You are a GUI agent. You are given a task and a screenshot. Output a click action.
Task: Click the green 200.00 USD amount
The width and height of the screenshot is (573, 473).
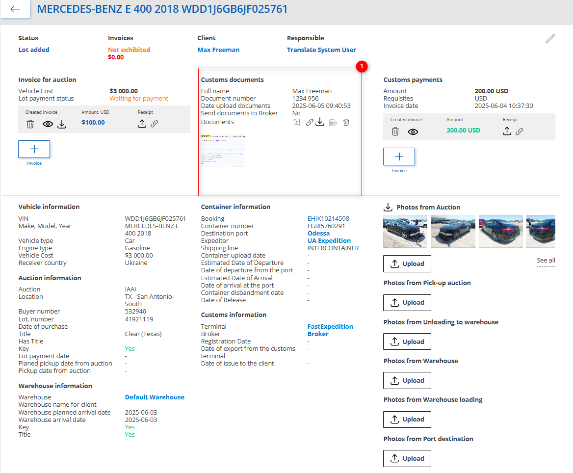464,130
